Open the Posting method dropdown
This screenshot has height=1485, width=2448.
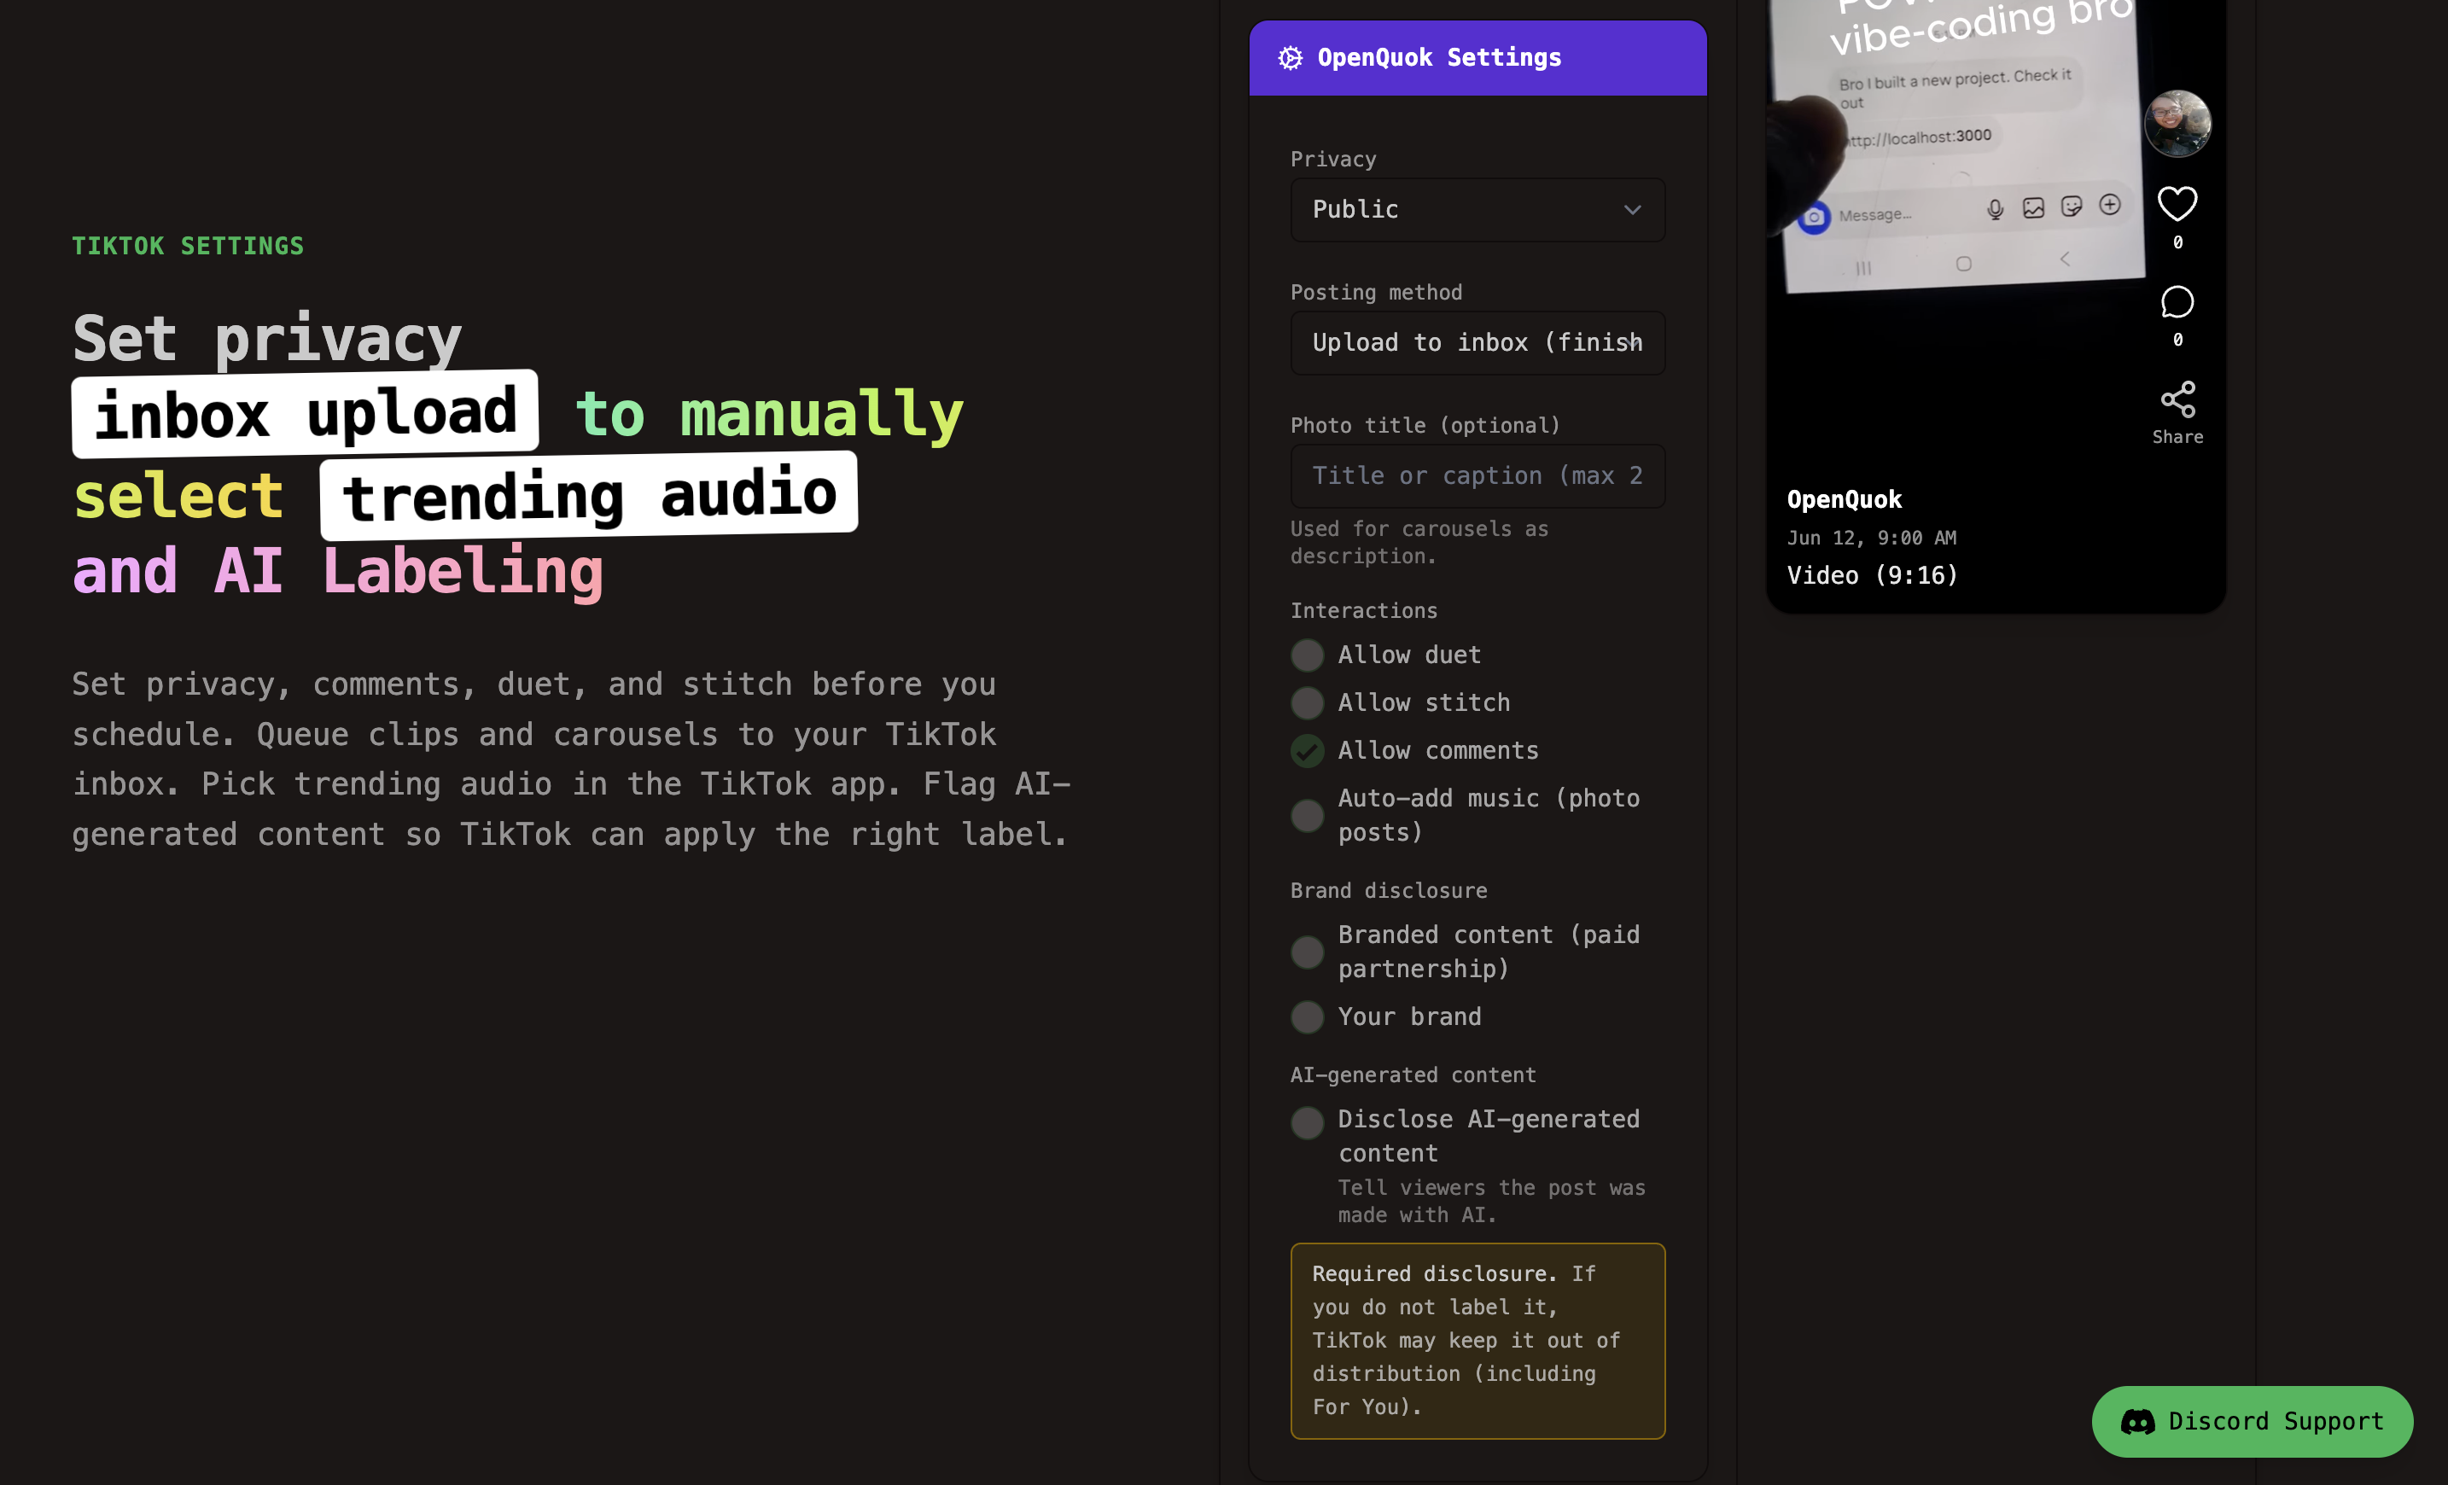point(1478,343)
